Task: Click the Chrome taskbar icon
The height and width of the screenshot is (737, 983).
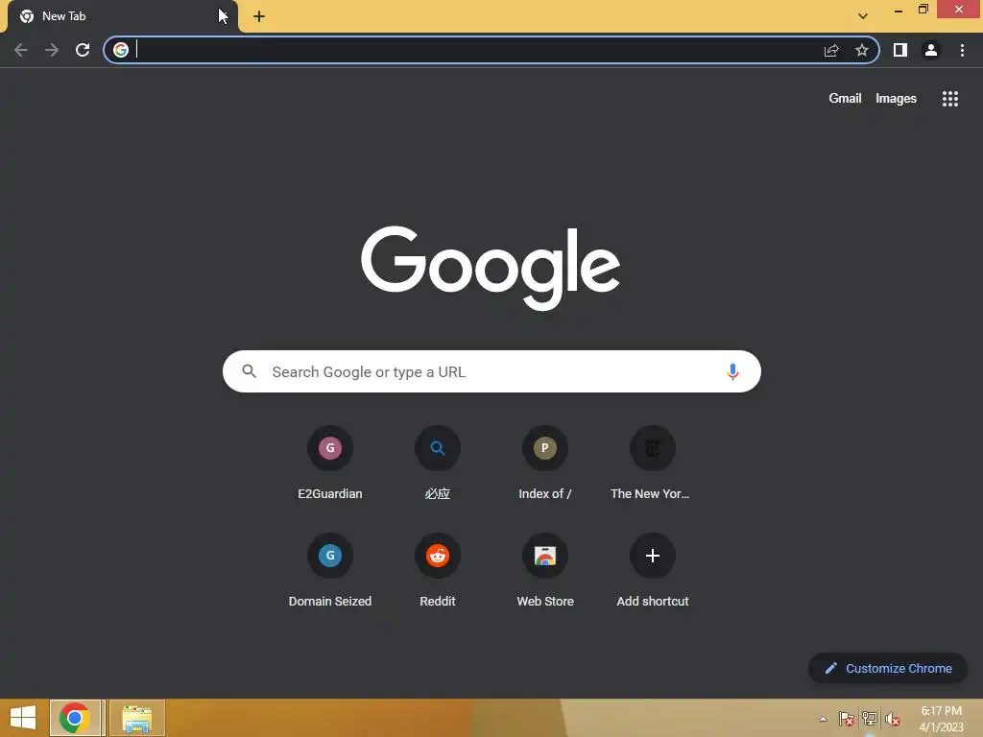Action: pos(75,718)
